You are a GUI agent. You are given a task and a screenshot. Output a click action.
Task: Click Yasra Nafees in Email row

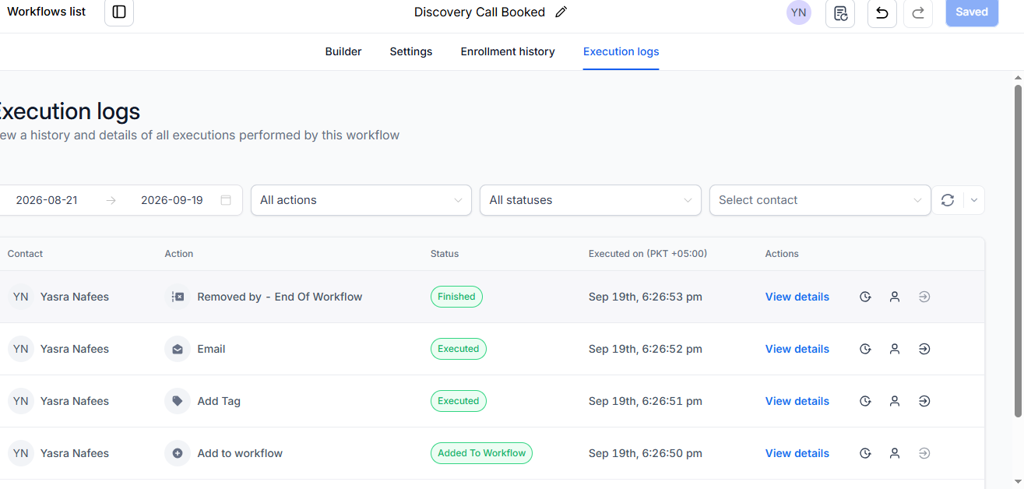(75, 349)
